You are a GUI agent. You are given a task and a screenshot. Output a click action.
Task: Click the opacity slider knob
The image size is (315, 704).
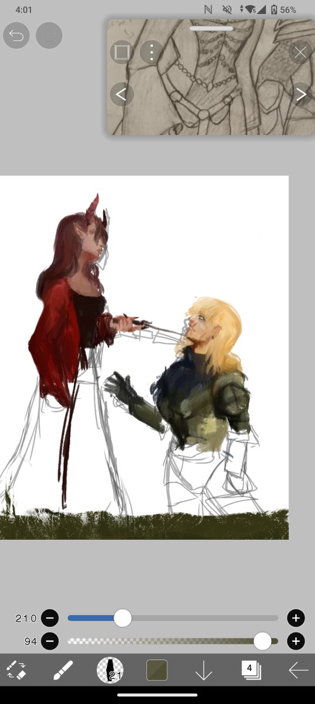coord(262,641)
